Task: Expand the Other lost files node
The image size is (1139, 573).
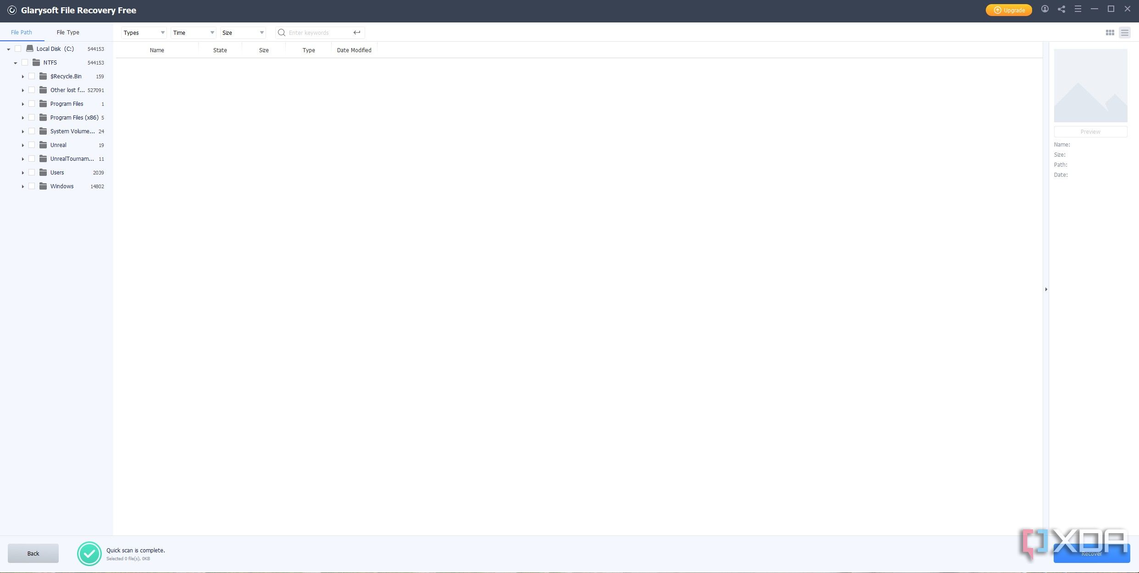Action: click(22, 90)
